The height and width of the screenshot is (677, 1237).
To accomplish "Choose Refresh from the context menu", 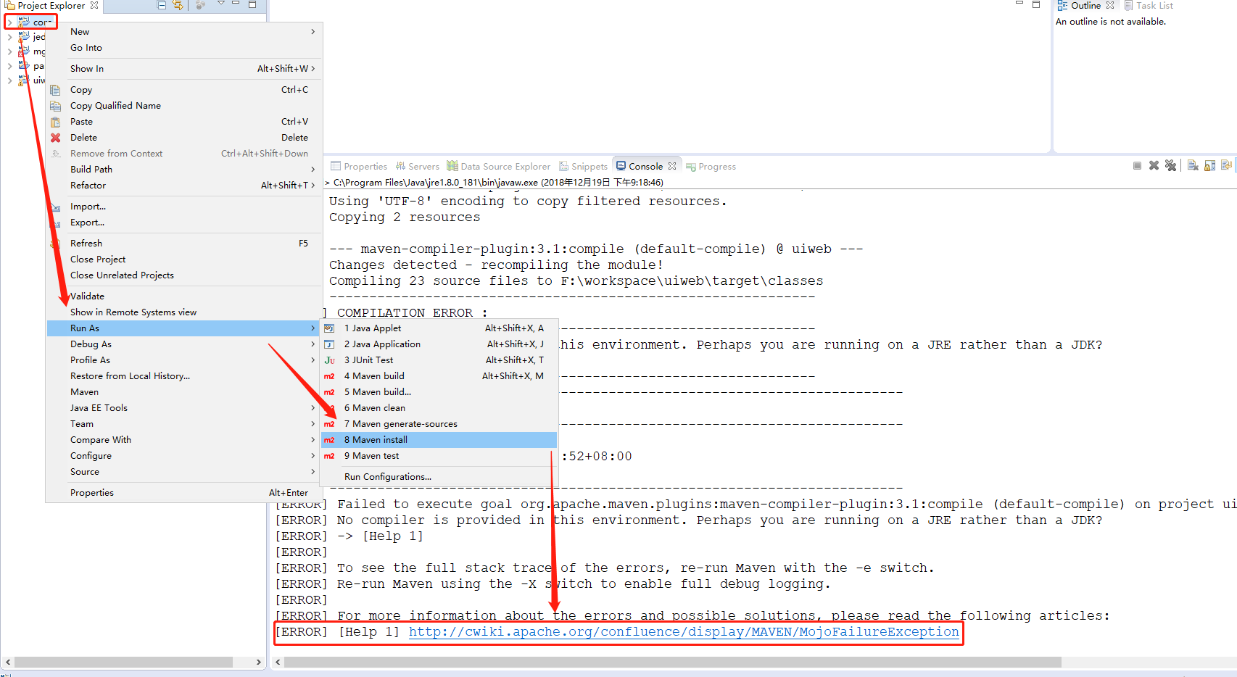I will 86,243.
